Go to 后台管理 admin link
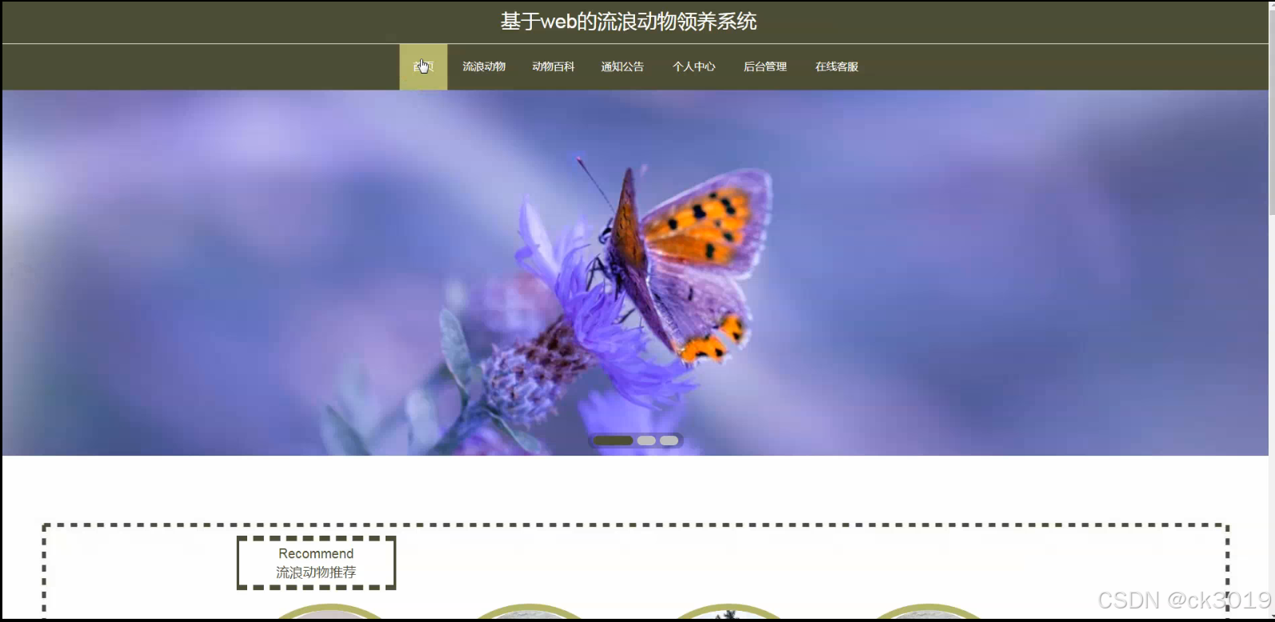This screenshot has height=622, width=1275. (x=765, y=66)
